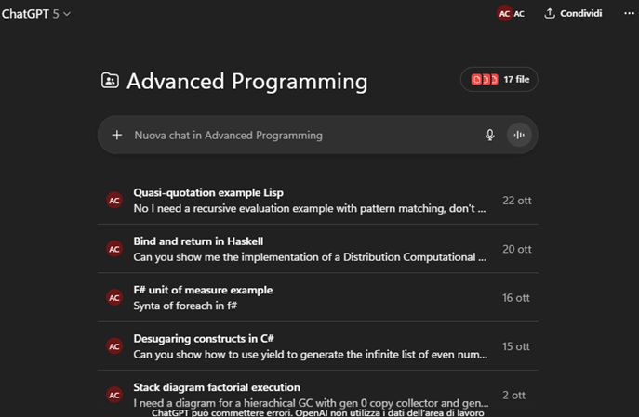Start voice mode with the waveform icon
The width and height of the screenshot is (639, 417).
coord(519,135)
